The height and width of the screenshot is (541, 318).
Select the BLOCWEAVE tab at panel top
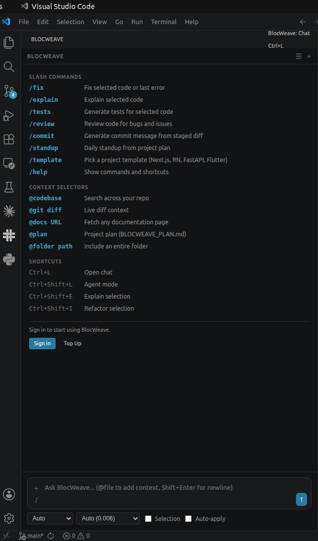[47, 39]
